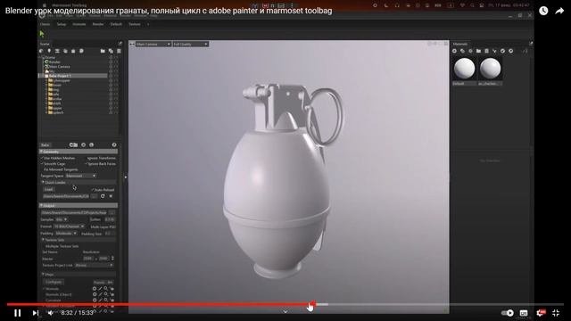The height and width of the screenshot is (321, 571).
Task: Open the Full Quality viewport dropdown
Action: coord(190,44)
